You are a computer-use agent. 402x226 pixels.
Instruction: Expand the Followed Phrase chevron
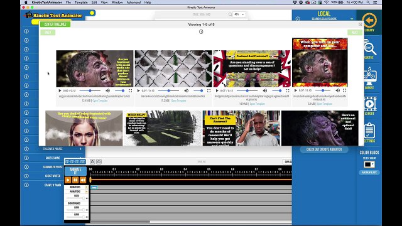coord(80,149)
